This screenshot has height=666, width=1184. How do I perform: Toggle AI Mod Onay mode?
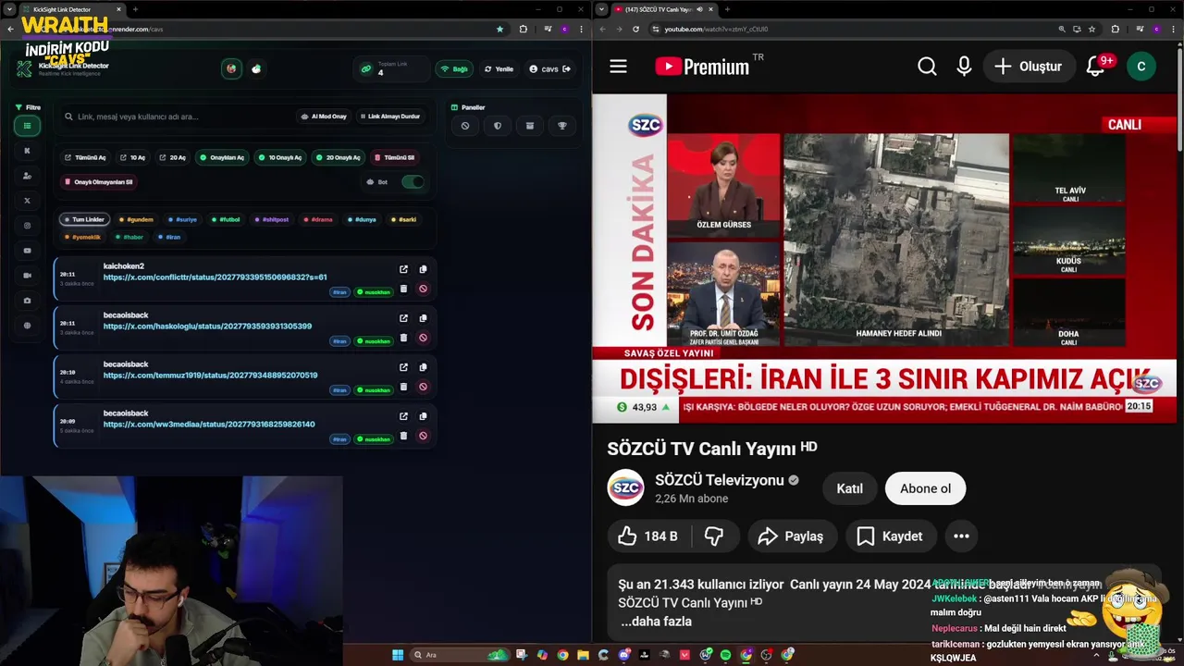pos(323,117)
